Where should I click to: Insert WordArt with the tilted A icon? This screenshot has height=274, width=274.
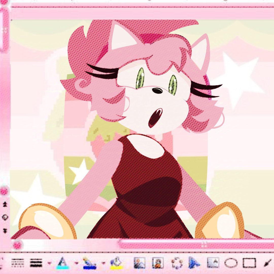194,263
